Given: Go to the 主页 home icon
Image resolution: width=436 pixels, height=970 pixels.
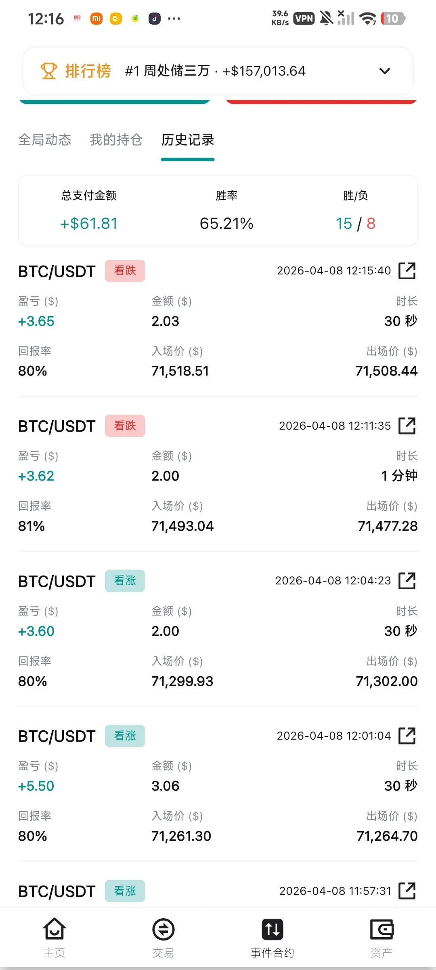Looking at the screenshot, I should (55, 930).
